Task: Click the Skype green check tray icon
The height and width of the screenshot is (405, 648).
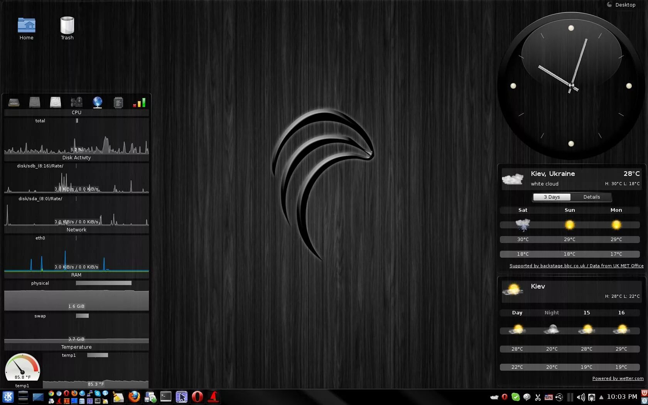Action: [x=515, y=397]
